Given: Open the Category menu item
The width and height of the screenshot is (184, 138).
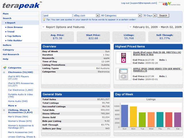Looking at the screenshot, I should click(20, 50).
